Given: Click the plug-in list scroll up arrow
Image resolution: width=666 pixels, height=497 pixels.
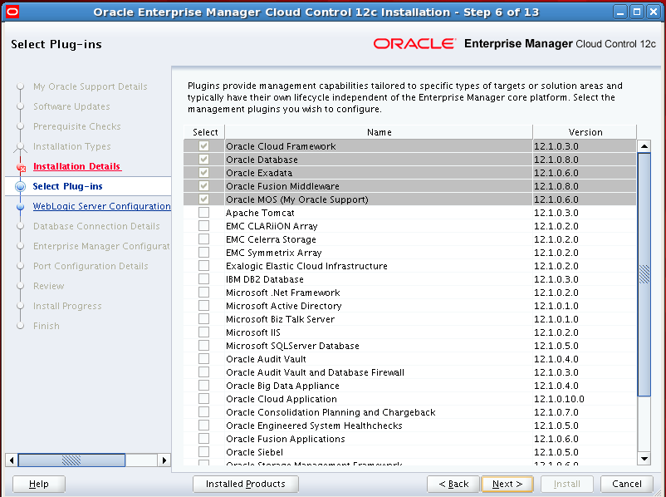Looking at the screenshot, I should [x=644, y=146].
